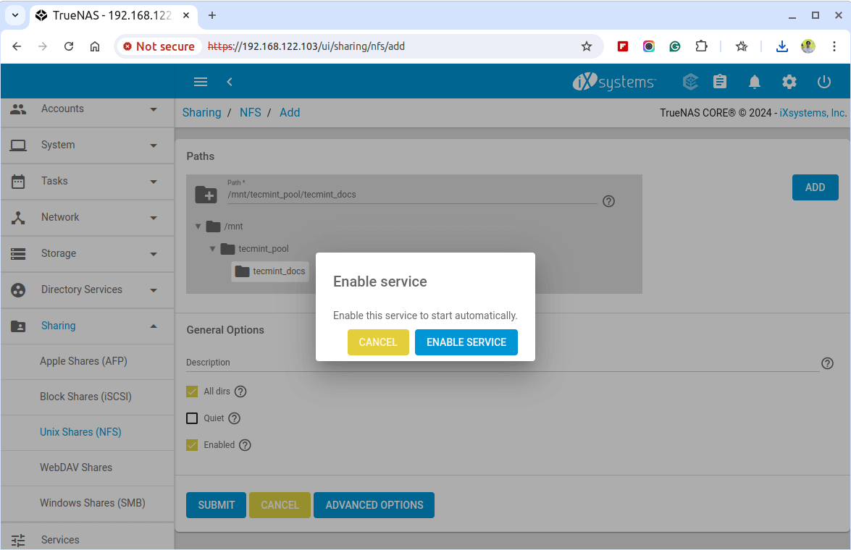Expand the Directory Services menu arrow
This screenshot has width=851, height=550.
point(154,289)
